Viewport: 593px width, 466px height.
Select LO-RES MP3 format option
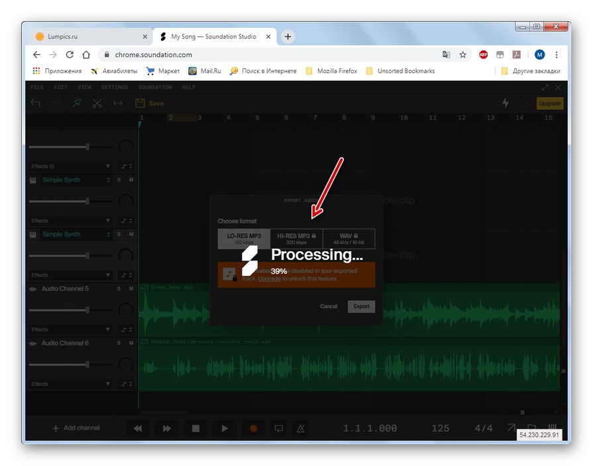pos(244,239)
